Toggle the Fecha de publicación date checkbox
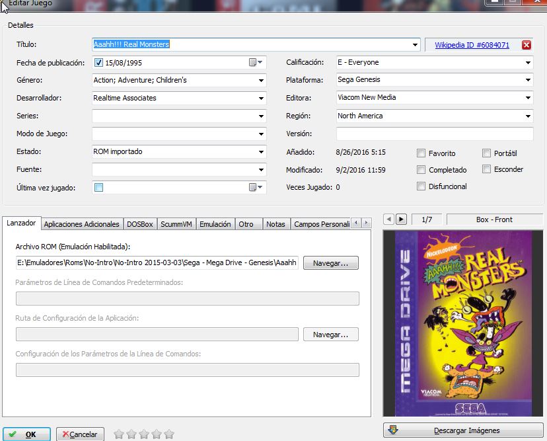This screenshot has width=547, height=441. tap(98, 63)
